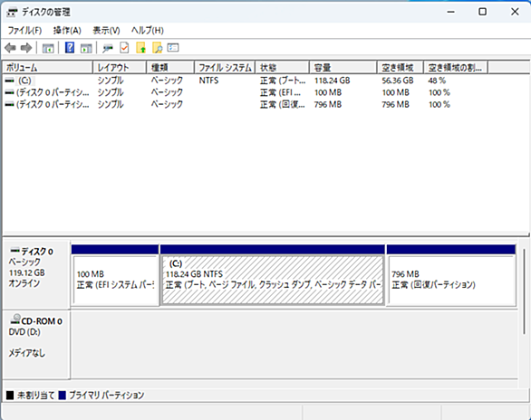Select the 100 MB EFI partition block
The image size is (531, 420).
[115, 280]
